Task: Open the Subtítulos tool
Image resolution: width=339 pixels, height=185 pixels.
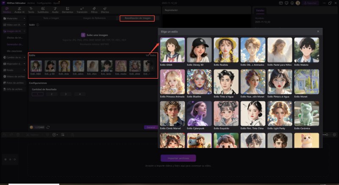Action: point(43,10)
